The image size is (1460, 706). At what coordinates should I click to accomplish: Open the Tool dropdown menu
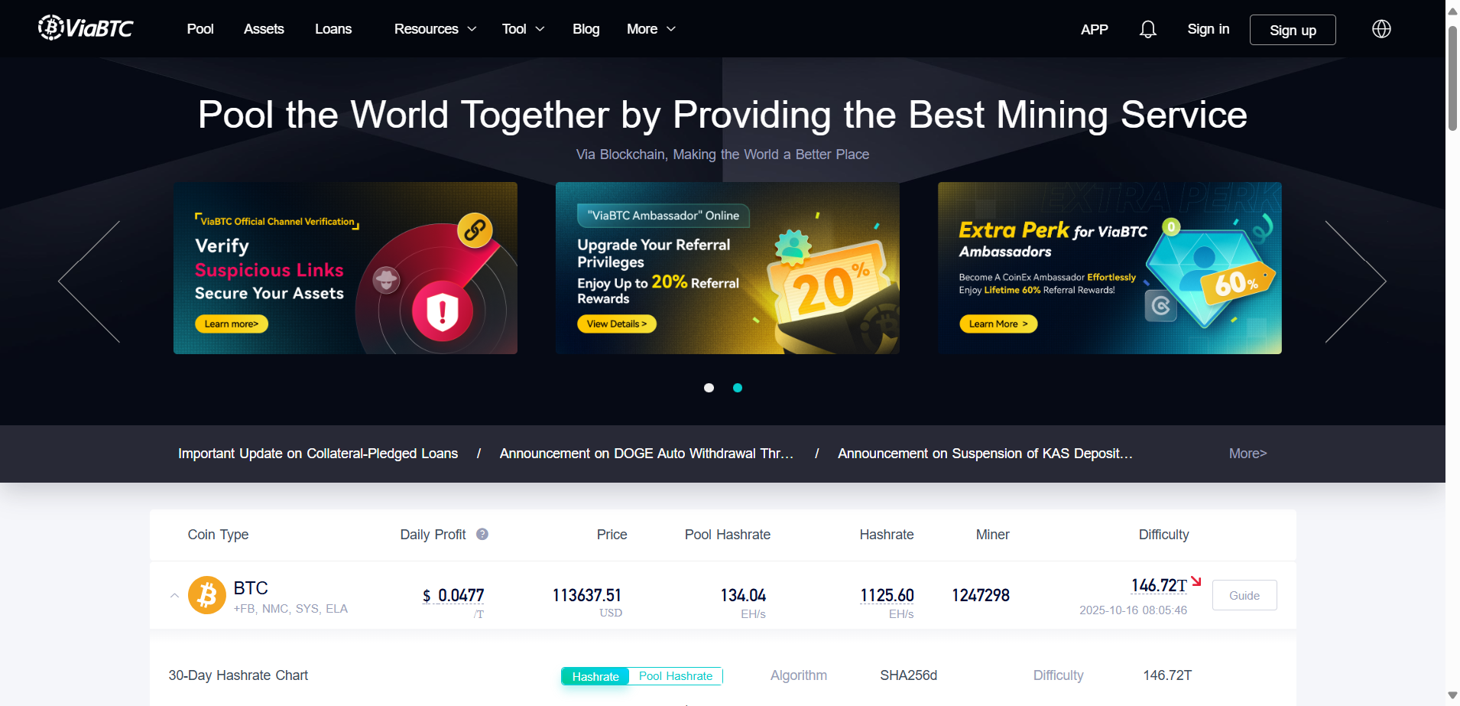[523, 29]
